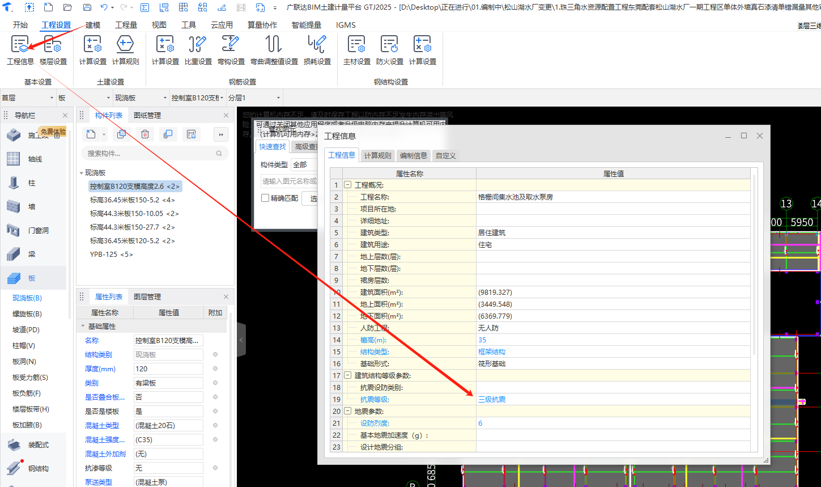
Task: Open 损耗设置 loss settings
Action: coord(317,50)
